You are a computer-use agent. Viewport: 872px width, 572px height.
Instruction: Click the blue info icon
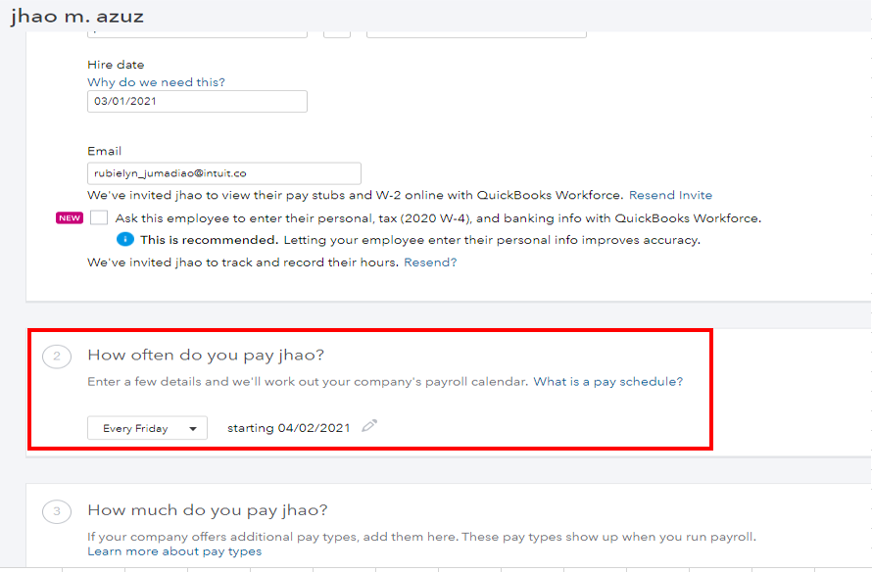(124, 240)
